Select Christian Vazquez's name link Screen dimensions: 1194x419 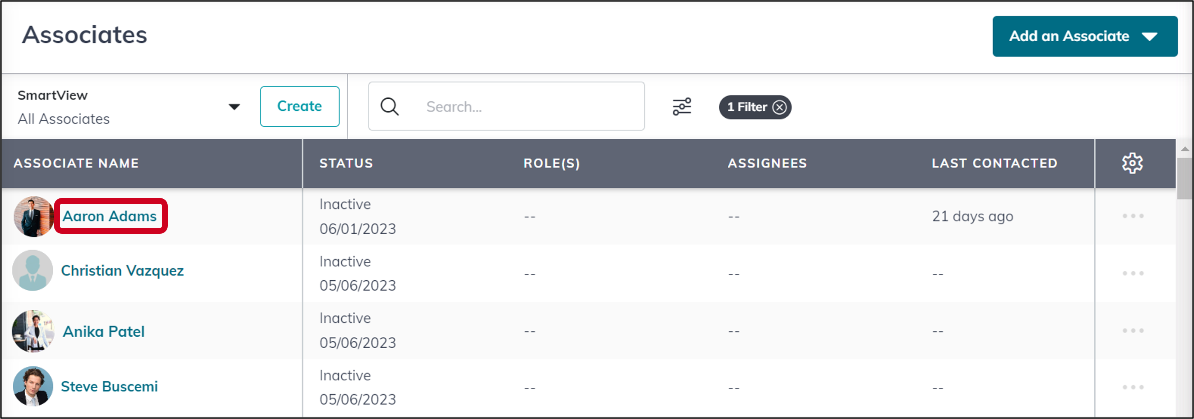click(122, 270)
